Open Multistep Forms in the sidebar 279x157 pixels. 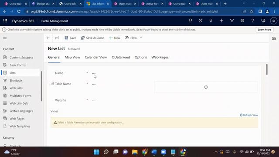pyautogui.click(x=20, y=96)
